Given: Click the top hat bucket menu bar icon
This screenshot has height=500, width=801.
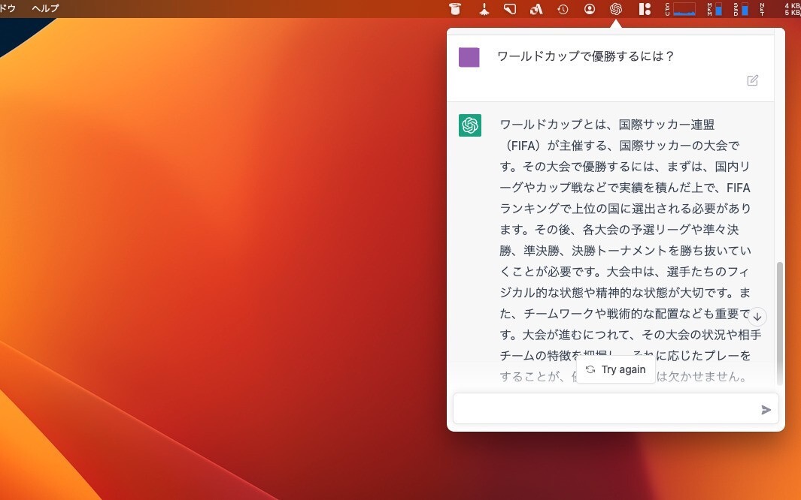Looking at the screenshot, I should [455, 9].
